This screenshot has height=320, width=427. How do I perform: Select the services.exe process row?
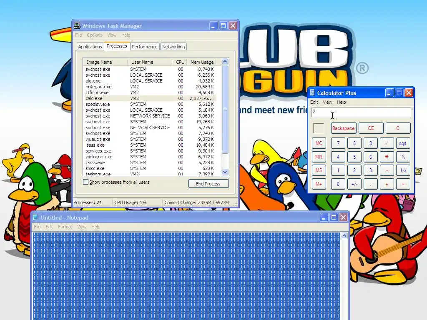(x=150, y=151)
